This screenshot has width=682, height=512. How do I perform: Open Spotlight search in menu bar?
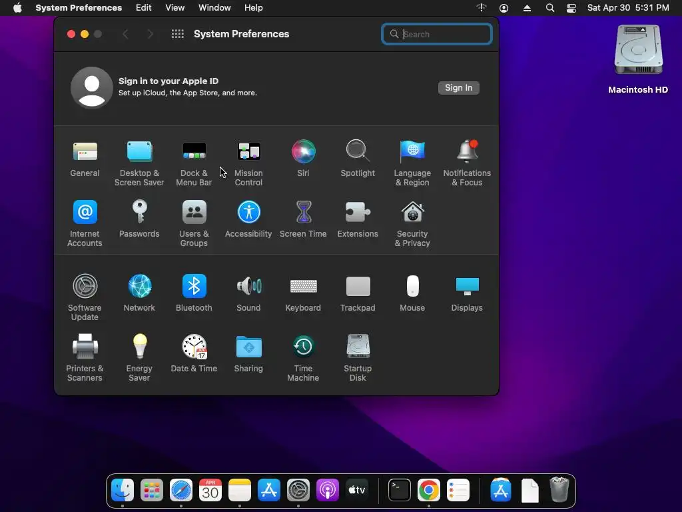click(549, 8)
